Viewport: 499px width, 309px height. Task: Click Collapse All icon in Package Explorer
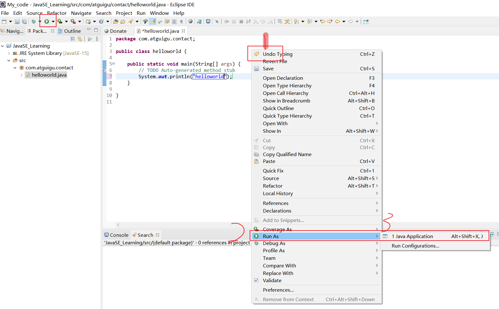pos(73,39)
